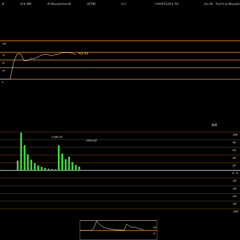The height and width of the screenshot is (240, 240).
Task: Click the -40 label on MR axis
Action: tap(234, 189)
